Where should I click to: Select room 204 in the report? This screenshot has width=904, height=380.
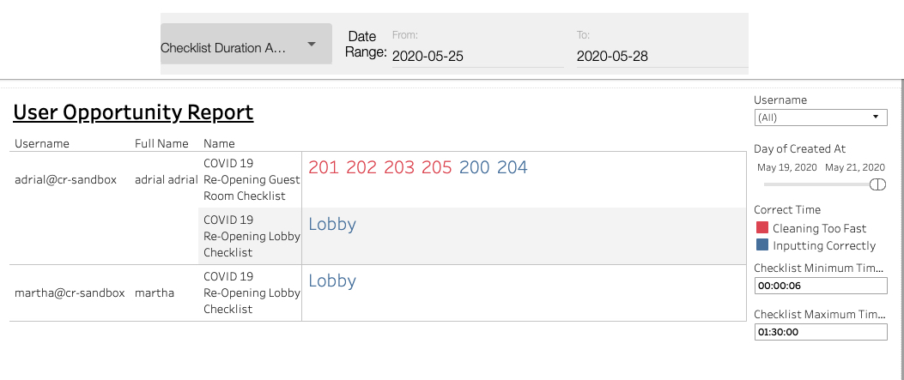[x=513, y=168]
